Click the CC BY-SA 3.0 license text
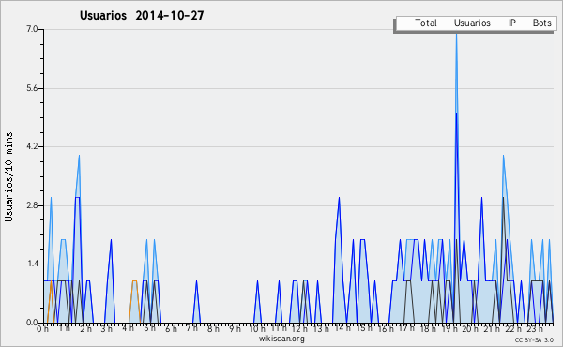This screenshot has height=347, width=563. (534, 339)
